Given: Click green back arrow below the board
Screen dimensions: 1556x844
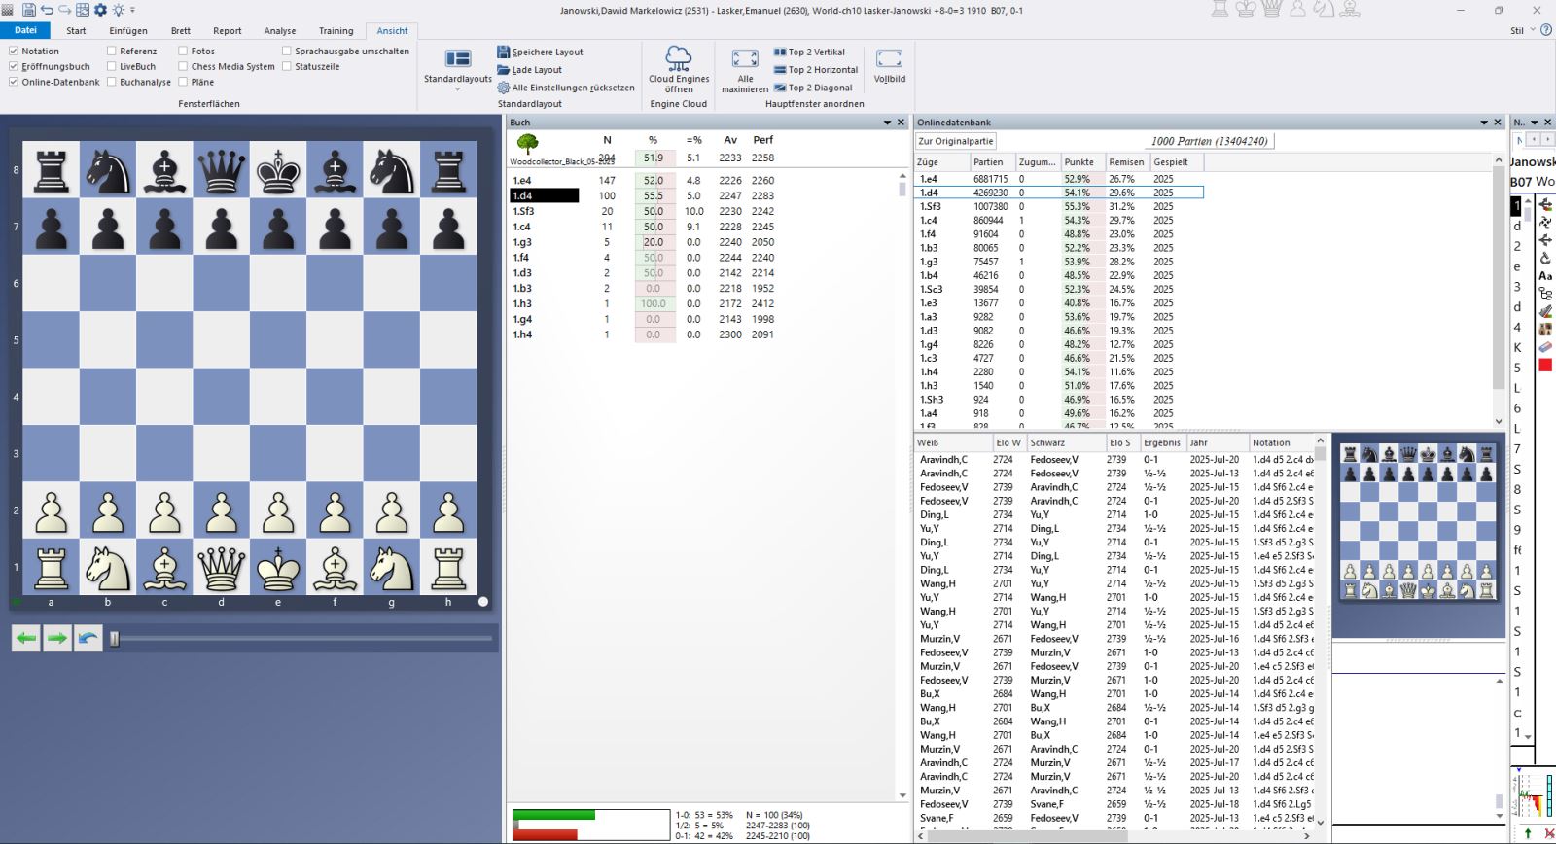Looking at the screenshot, I should pos(26,639).
